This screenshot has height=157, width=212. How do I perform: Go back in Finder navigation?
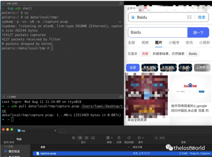[x=6, y=138]
